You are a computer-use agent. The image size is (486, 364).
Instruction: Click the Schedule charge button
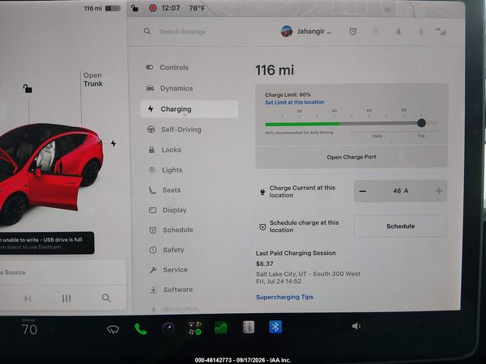[400, 226]
